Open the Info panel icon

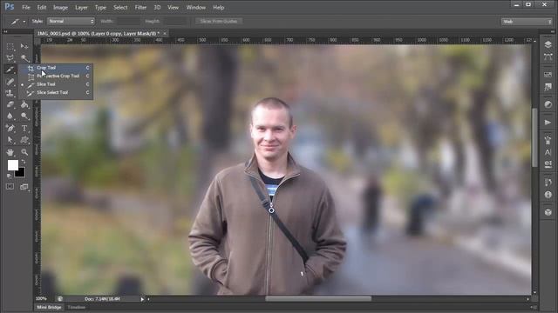pyautogui.click(x=548, y=195)
